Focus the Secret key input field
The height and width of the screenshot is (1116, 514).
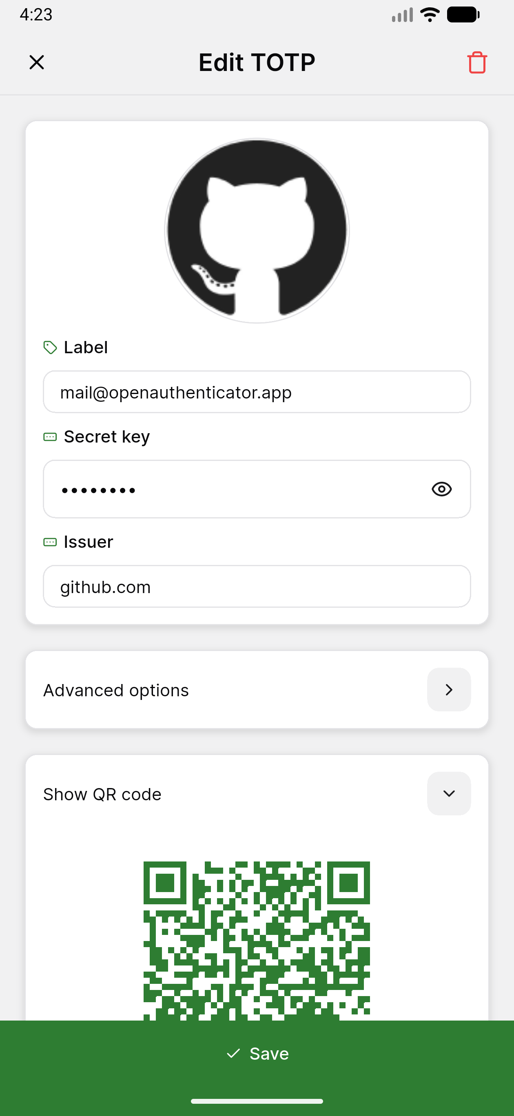pyautogui.click(x=234, y=489)
